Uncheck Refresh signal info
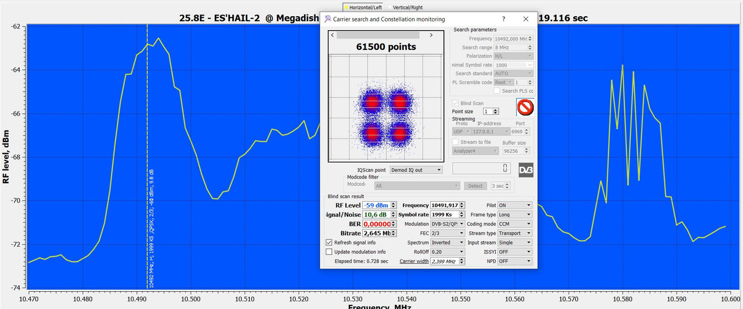The height and width of the screenshot is (309, 743). click(329, 242)
